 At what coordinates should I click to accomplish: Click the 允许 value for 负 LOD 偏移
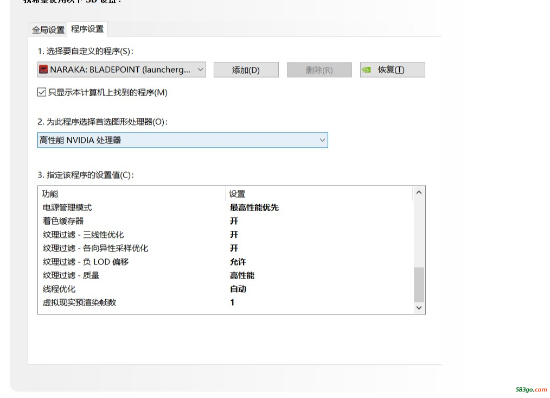[238, 262]
